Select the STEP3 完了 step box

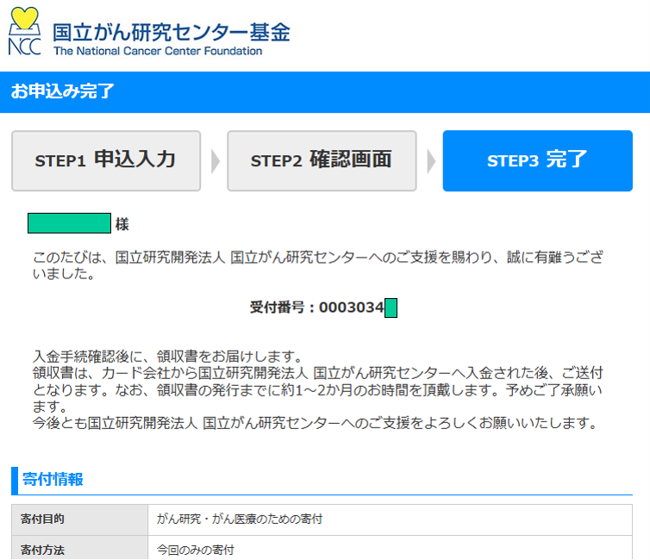(538, 161)
